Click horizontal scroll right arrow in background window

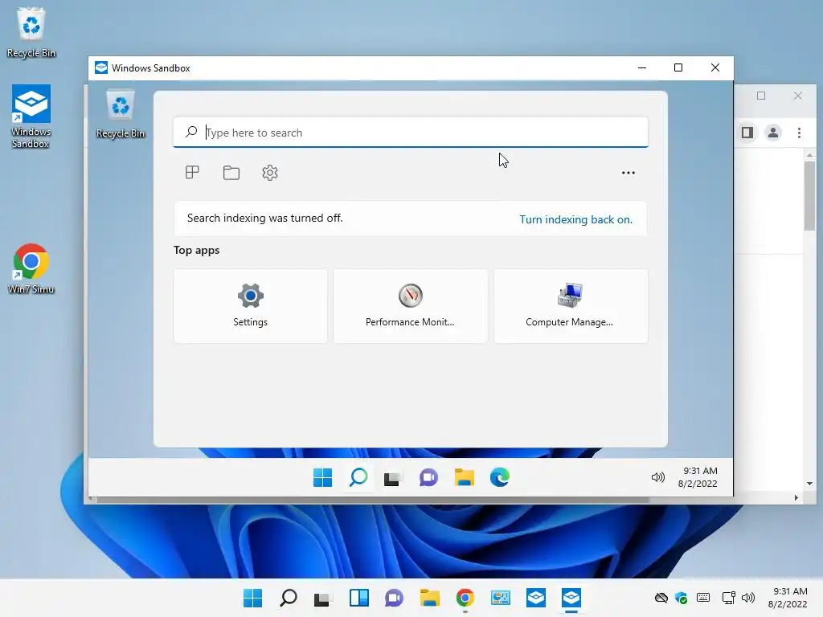(796, 497)
